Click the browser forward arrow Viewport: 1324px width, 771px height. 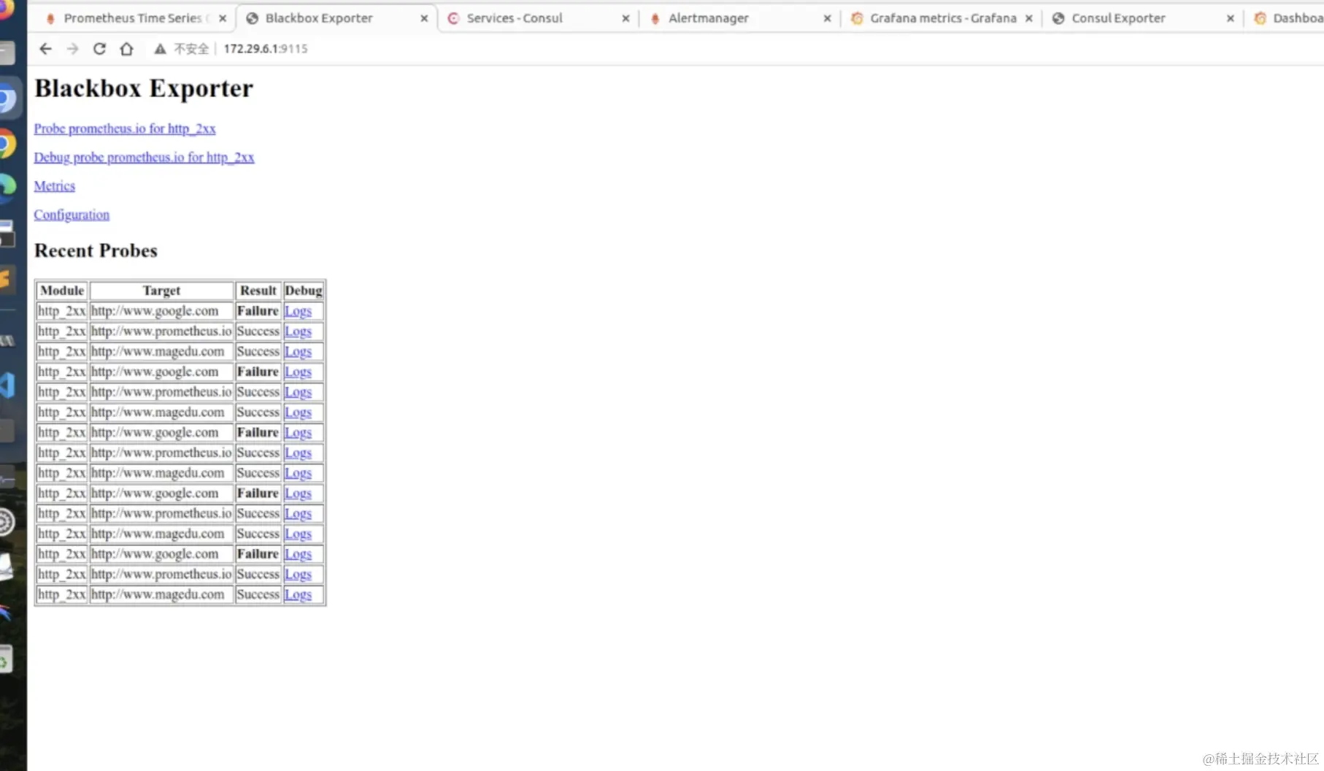(72, 49)
